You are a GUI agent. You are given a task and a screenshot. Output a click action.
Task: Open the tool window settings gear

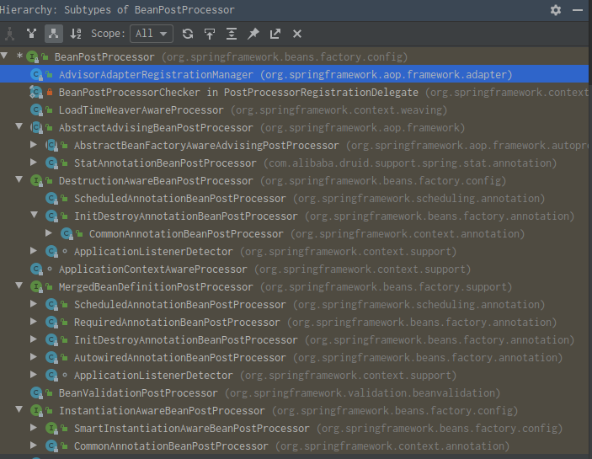tap(555, 10)
